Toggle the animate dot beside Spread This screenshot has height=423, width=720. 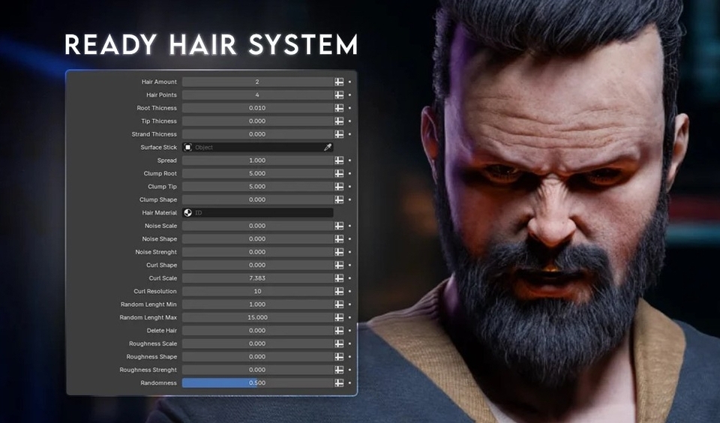point(350,160)
